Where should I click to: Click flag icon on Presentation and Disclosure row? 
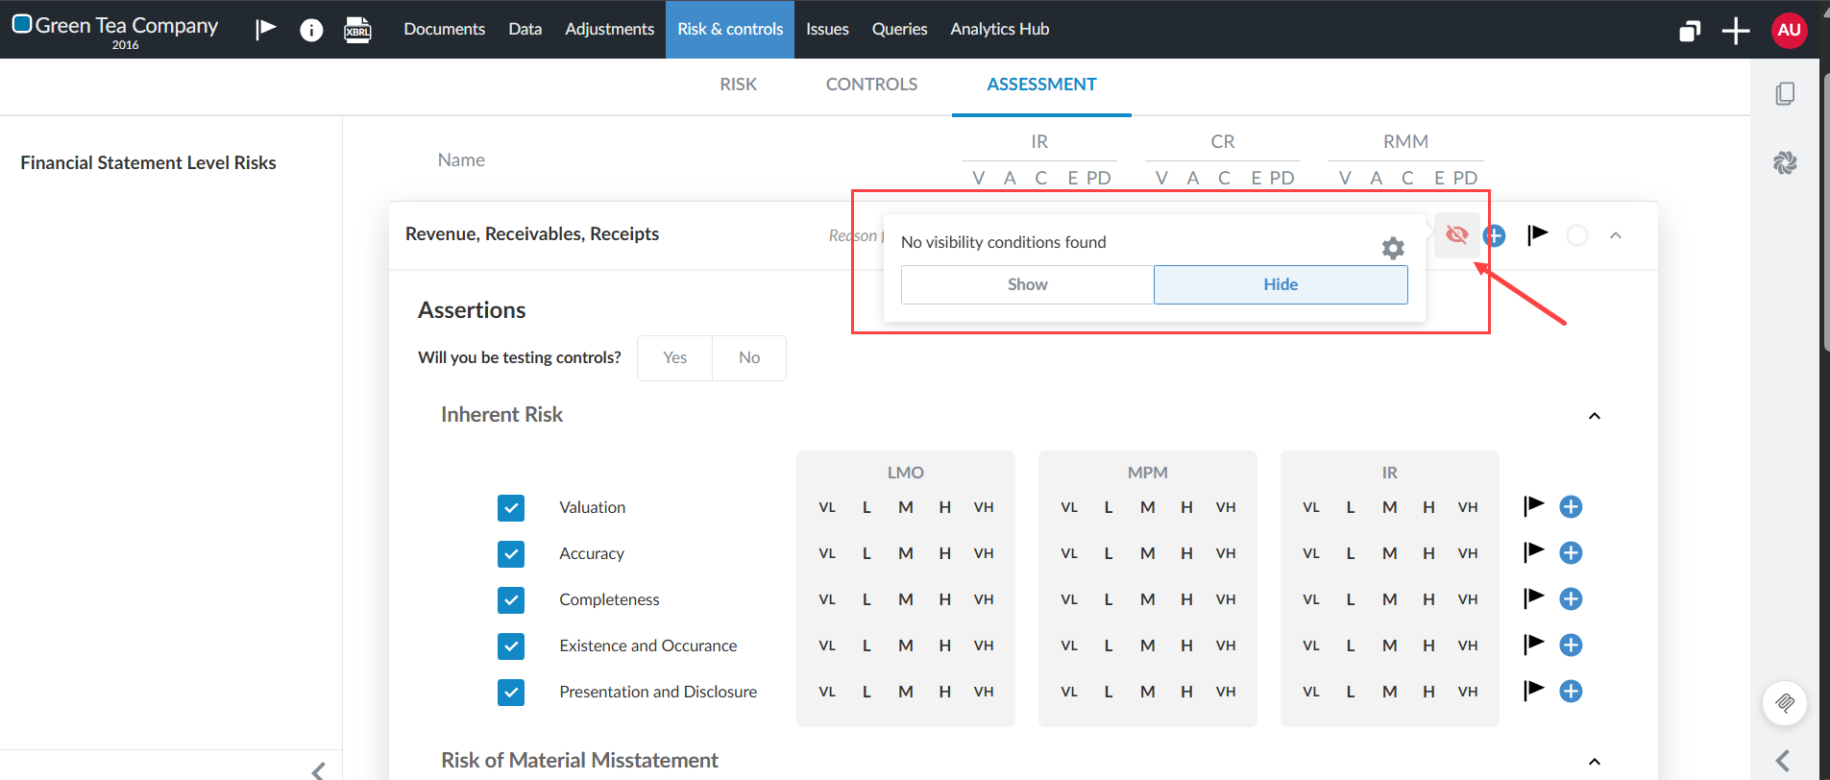point(1534,691)
